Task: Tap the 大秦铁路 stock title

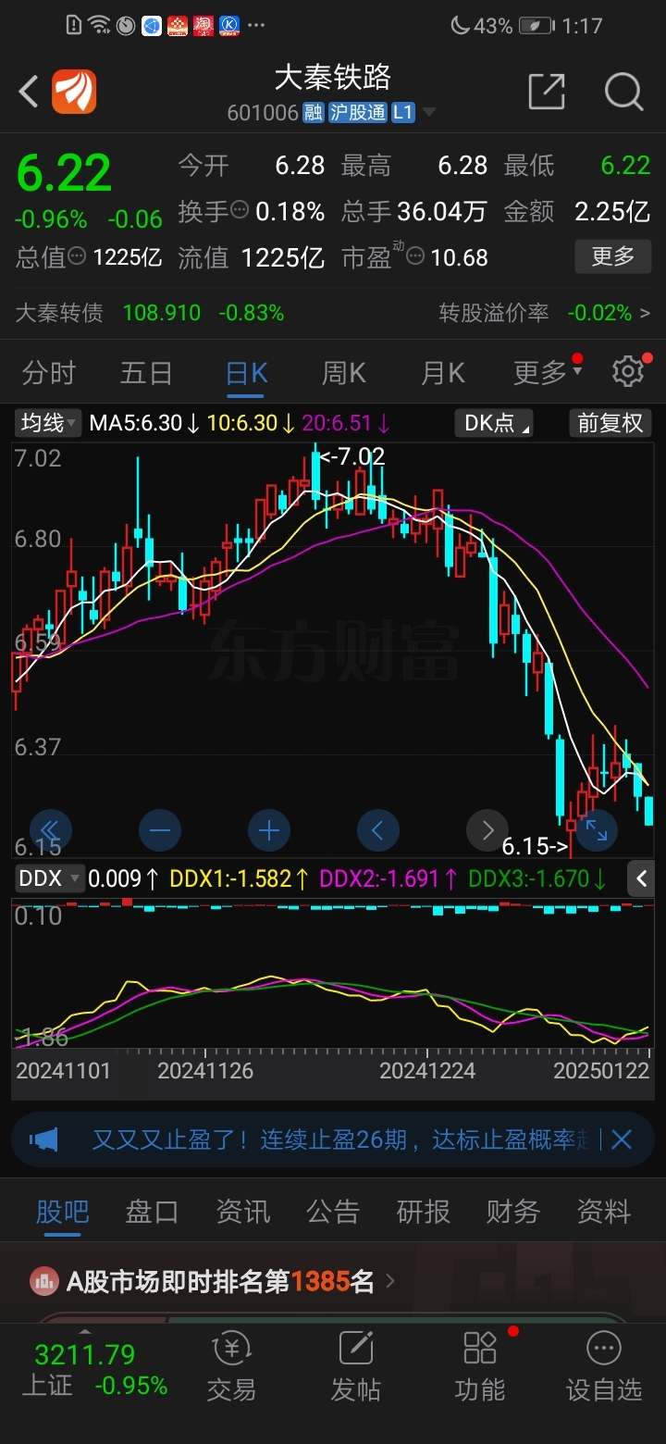Action: [333, 77]
